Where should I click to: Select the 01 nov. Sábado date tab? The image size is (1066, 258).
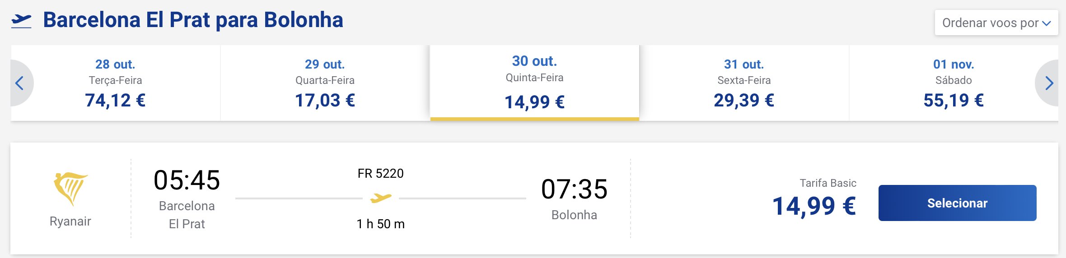click(954, 83)
